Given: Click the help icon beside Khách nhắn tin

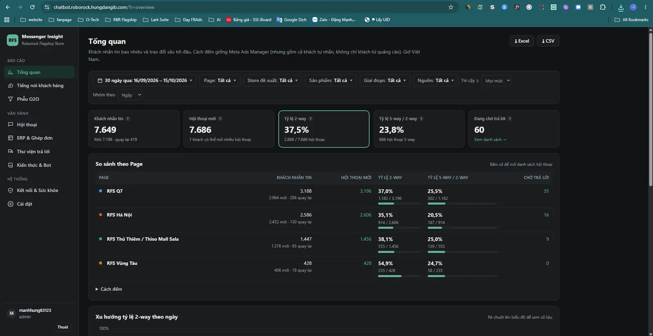Looking at the screenshot, I should click(128, 119).
